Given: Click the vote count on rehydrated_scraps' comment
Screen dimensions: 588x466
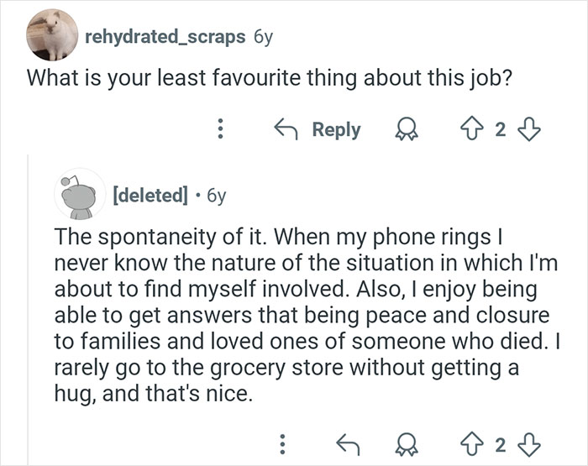Looking at the screenshot, I should pyautogui.click(x=500, y=129).
